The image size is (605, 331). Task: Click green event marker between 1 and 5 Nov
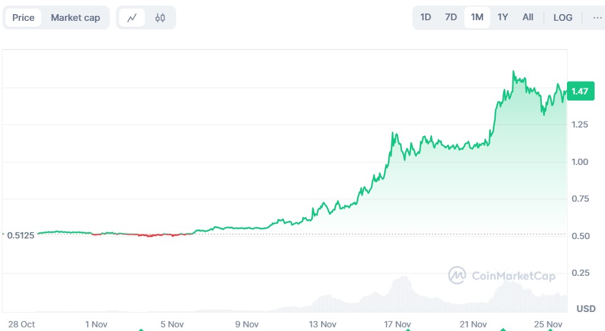click(141, 329)
